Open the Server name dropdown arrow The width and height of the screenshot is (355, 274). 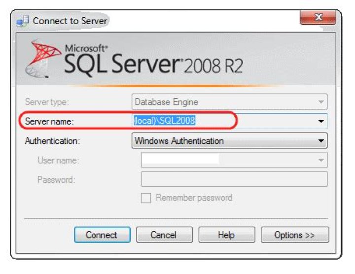click(321, 121)
